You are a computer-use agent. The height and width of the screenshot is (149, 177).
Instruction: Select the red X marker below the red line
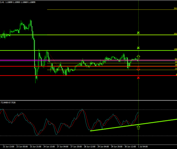coord(138,78)
